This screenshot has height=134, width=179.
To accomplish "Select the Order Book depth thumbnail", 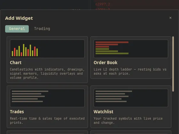I will 131,49.
